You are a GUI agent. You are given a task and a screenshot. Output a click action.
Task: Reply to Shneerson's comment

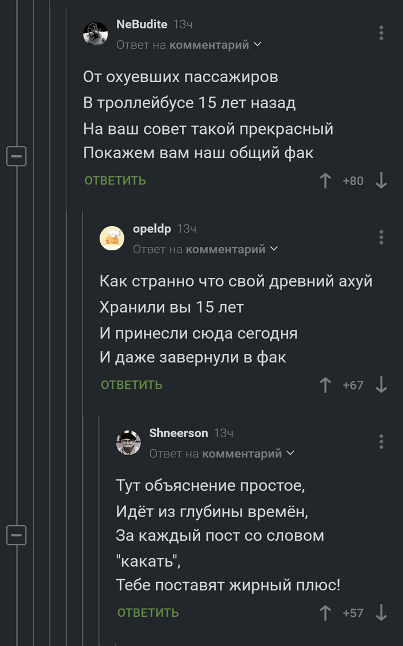[x=148, y=613]
